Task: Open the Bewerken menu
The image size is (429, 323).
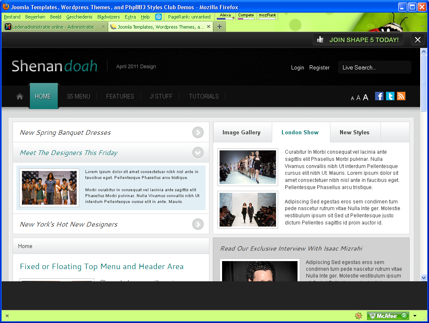Action: tap(35, 17)
